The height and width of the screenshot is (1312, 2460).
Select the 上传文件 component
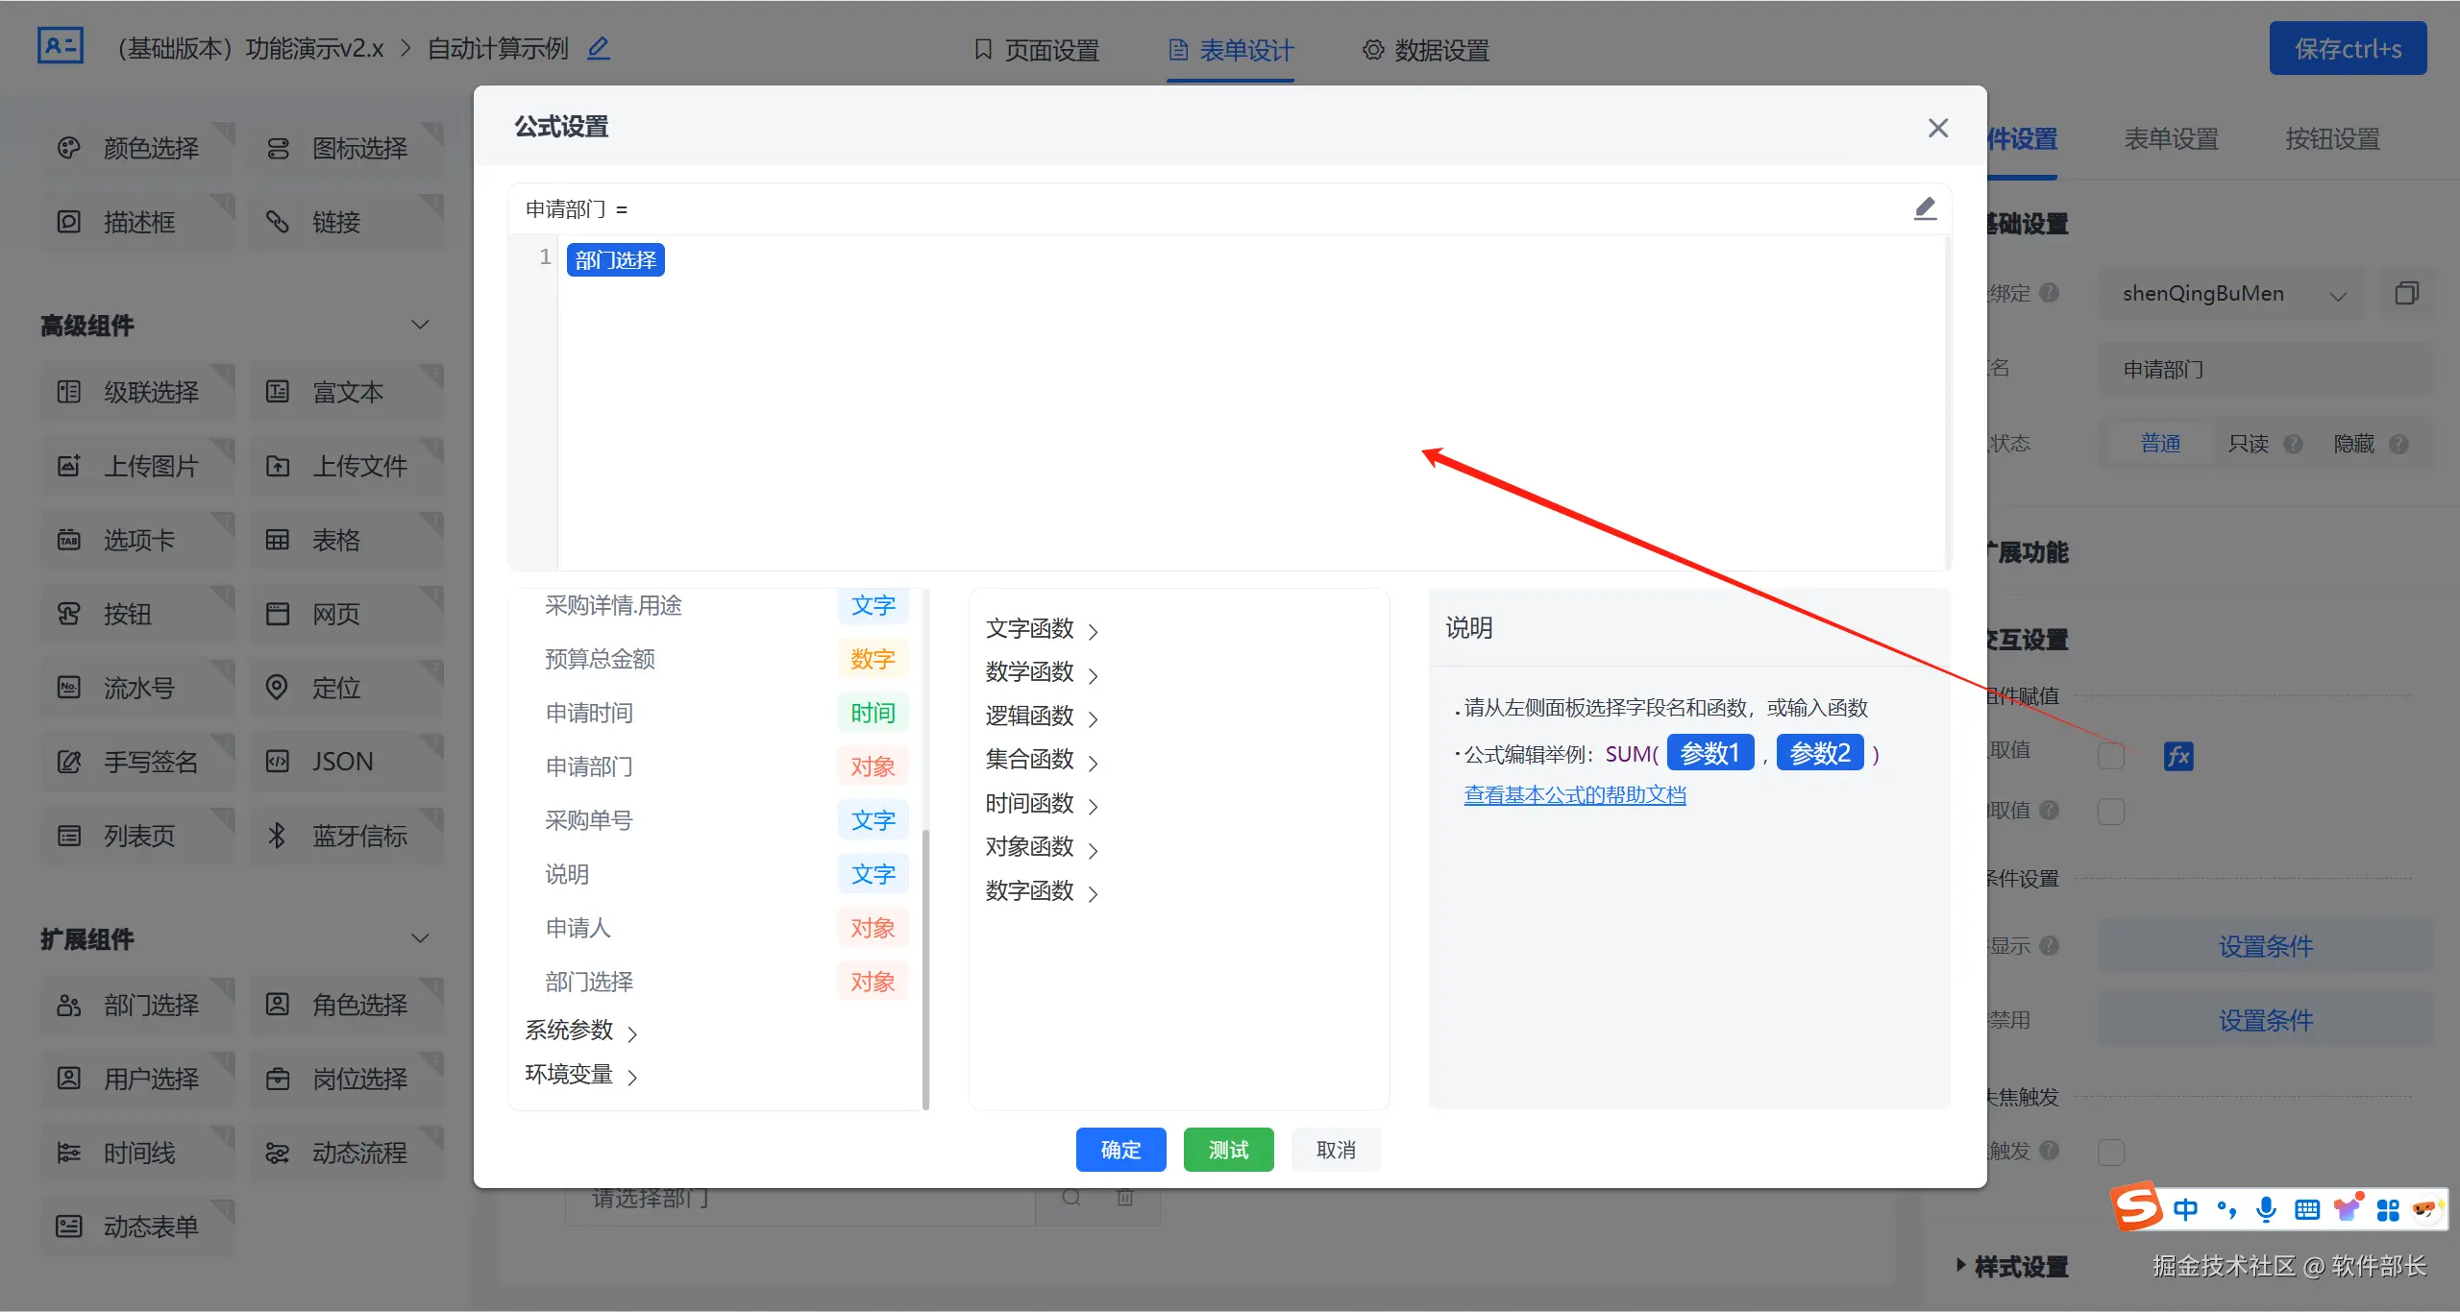pos(347,466)
